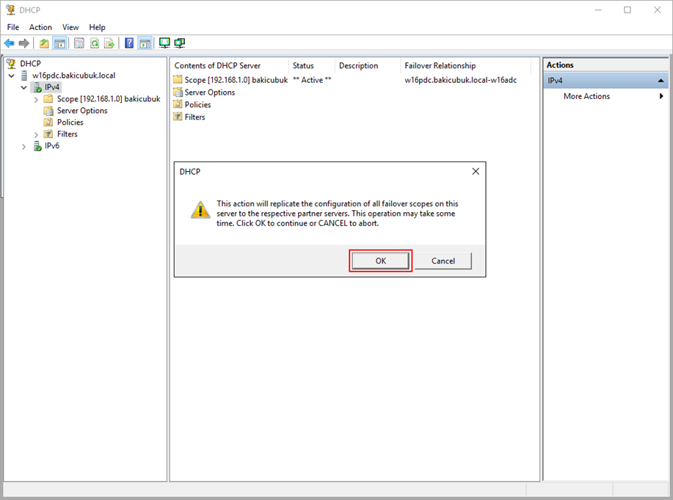
Task: Select the DHCP root label in the tree
Action: 31,64
